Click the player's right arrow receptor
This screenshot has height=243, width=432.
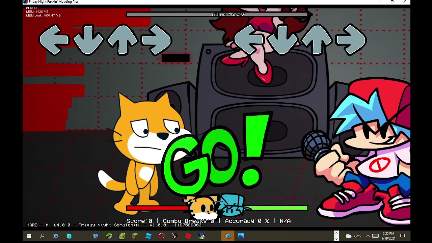coord(352,40)
